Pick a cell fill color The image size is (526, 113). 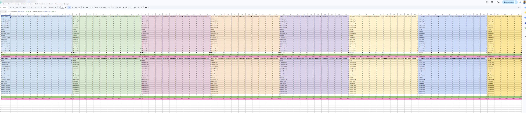tap(84, 7)
